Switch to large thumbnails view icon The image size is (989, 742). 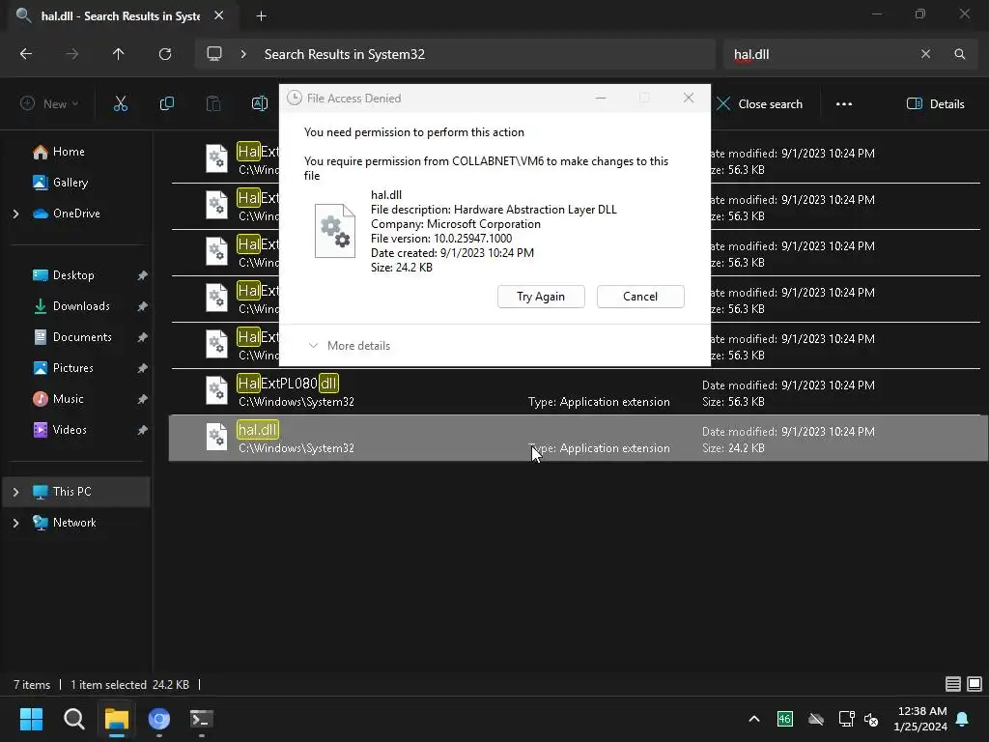pos(975,684)
